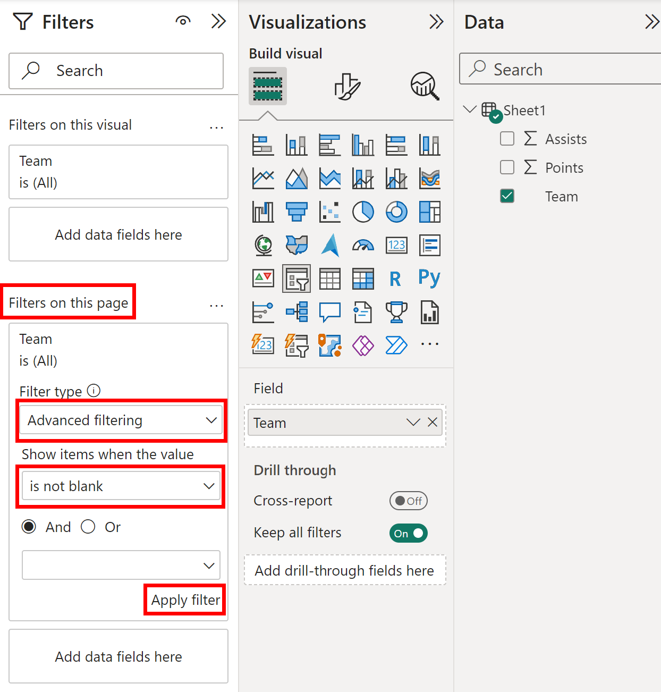Insert a Gauge visual
Screen dimensions: 661x692
point(363,245)
